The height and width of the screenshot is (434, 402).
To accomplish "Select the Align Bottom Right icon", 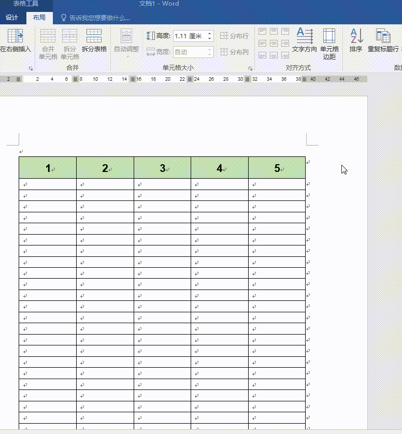I will 285,55.
